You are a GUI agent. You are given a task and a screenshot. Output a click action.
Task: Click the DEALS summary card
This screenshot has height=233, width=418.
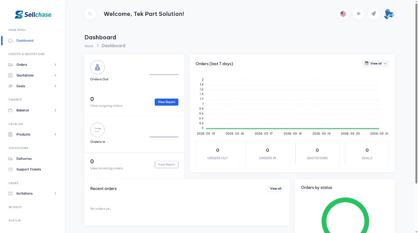pos(367,154)
